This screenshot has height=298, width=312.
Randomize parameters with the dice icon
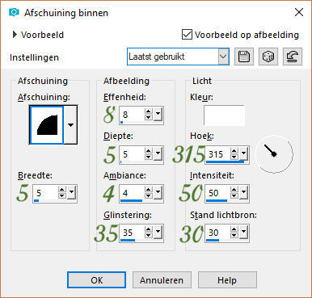pos(268,57)
